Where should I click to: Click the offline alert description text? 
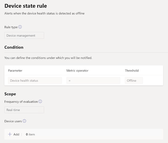(44, 13)
